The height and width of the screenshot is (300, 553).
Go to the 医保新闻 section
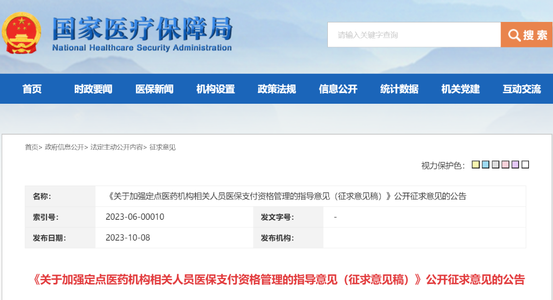[x=155, y=89]
